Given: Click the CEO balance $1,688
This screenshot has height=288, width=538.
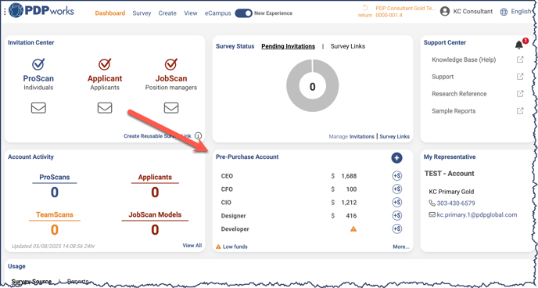Looking at the screenshot, I should point(344,176).
